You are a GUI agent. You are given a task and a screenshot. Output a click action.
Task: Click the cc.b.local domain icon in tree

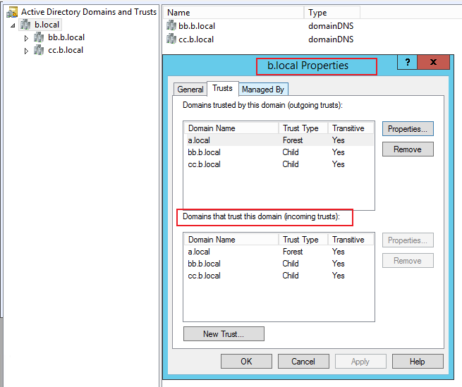(39, 50)
